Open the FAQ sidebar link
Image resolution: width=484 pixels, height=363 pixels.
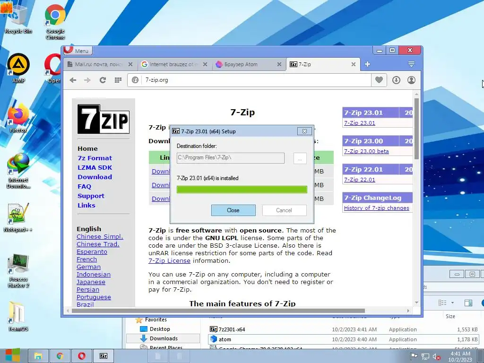click(84, 186)
